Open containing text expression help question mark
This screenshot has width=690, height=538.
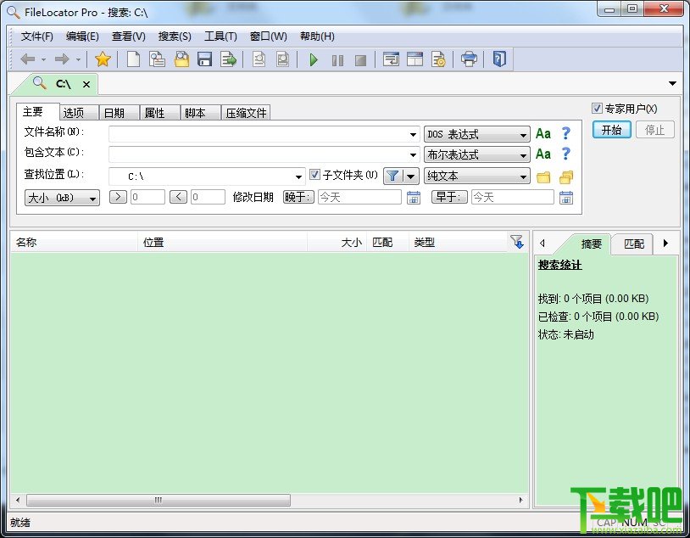pos(566,154)
